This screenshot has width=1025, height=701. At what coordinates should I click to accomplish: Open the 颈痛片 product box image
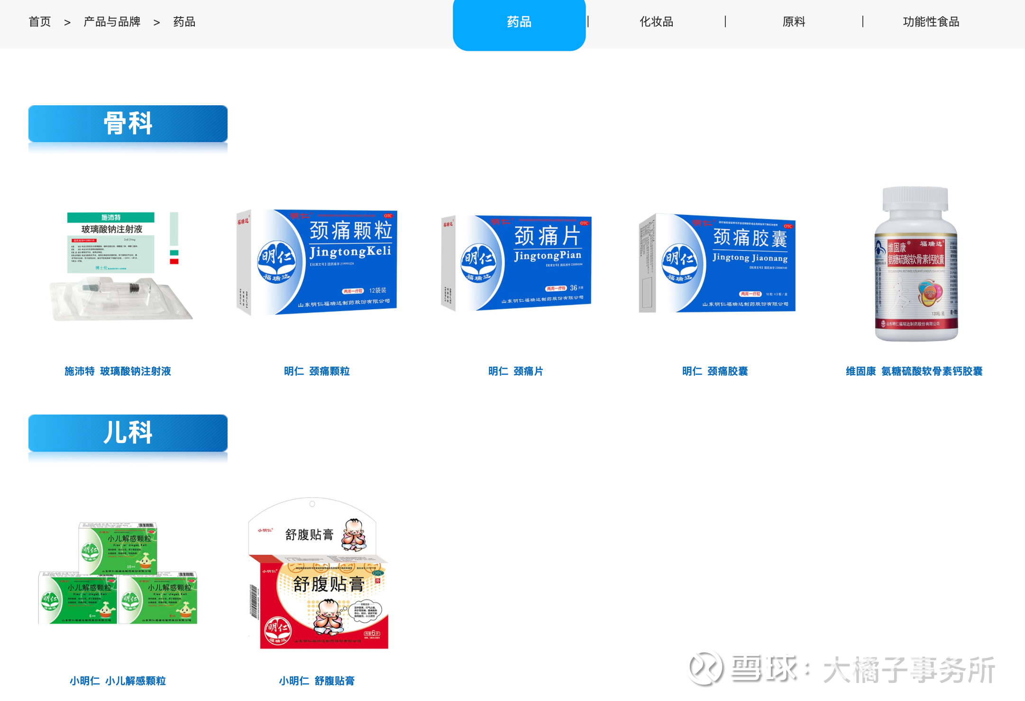(x=516, y=263)
